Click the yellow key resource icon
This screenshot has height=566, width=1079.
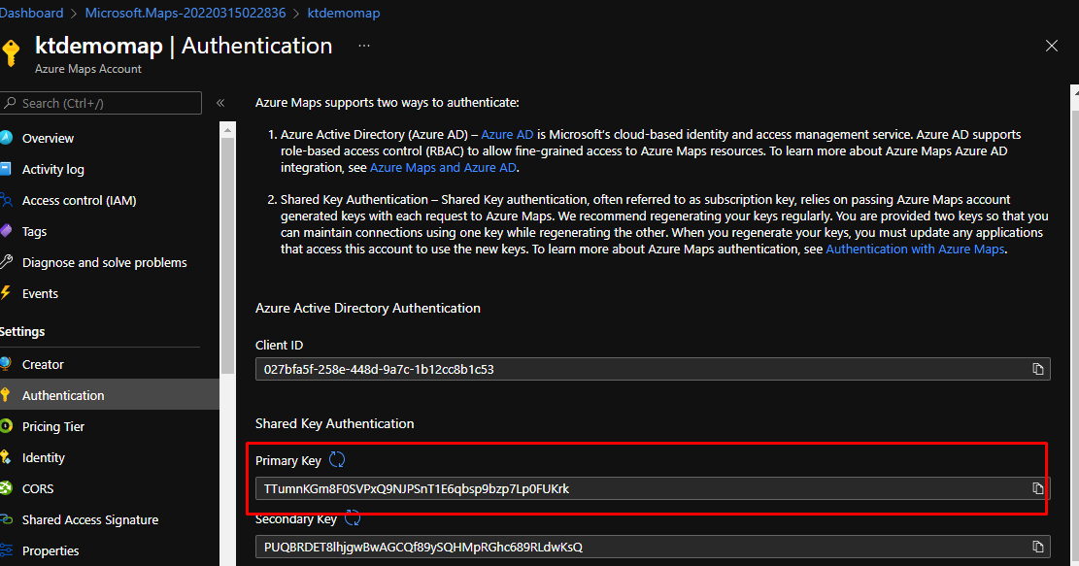coord(11,53)
